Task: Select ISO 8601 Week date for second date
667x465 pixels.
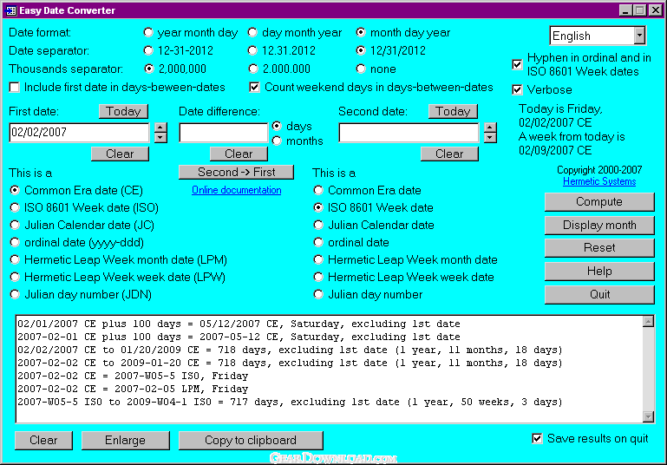Action: coord(318,207)
